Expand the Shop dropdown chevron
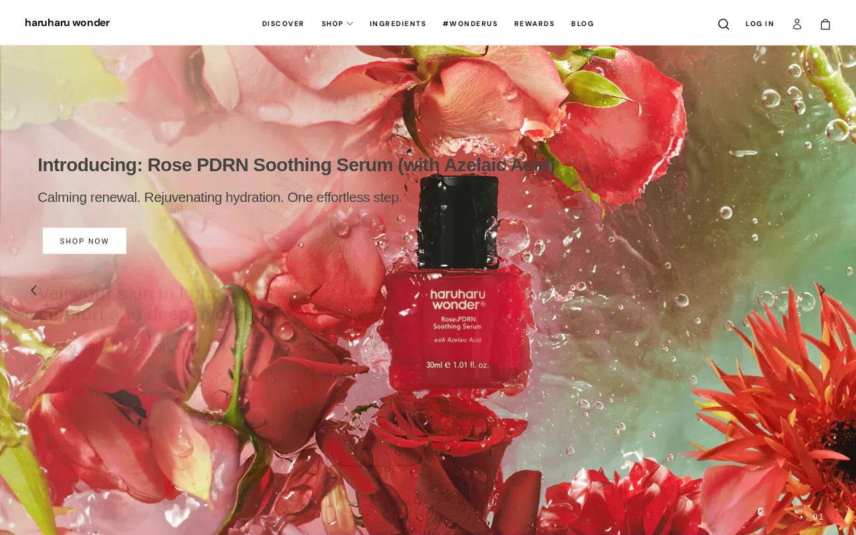The width and height of the screenshot is (856, 535). (350, 24)
